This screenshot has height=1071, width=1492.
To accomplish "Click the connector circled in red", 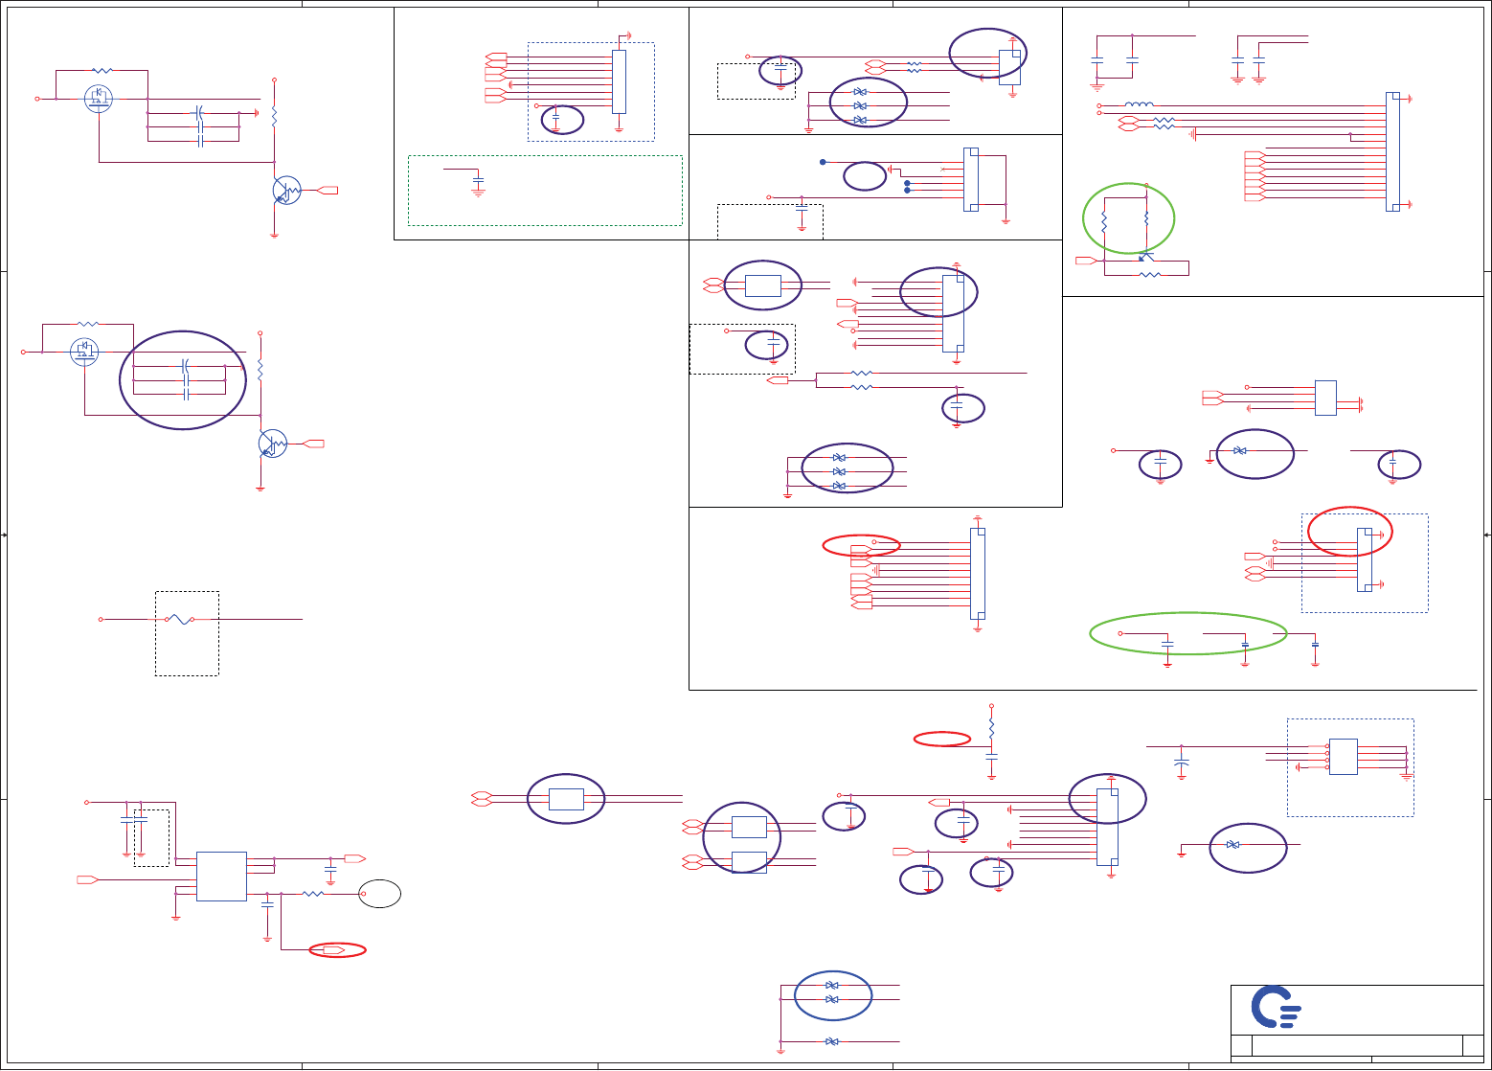I will point(1365,560).
